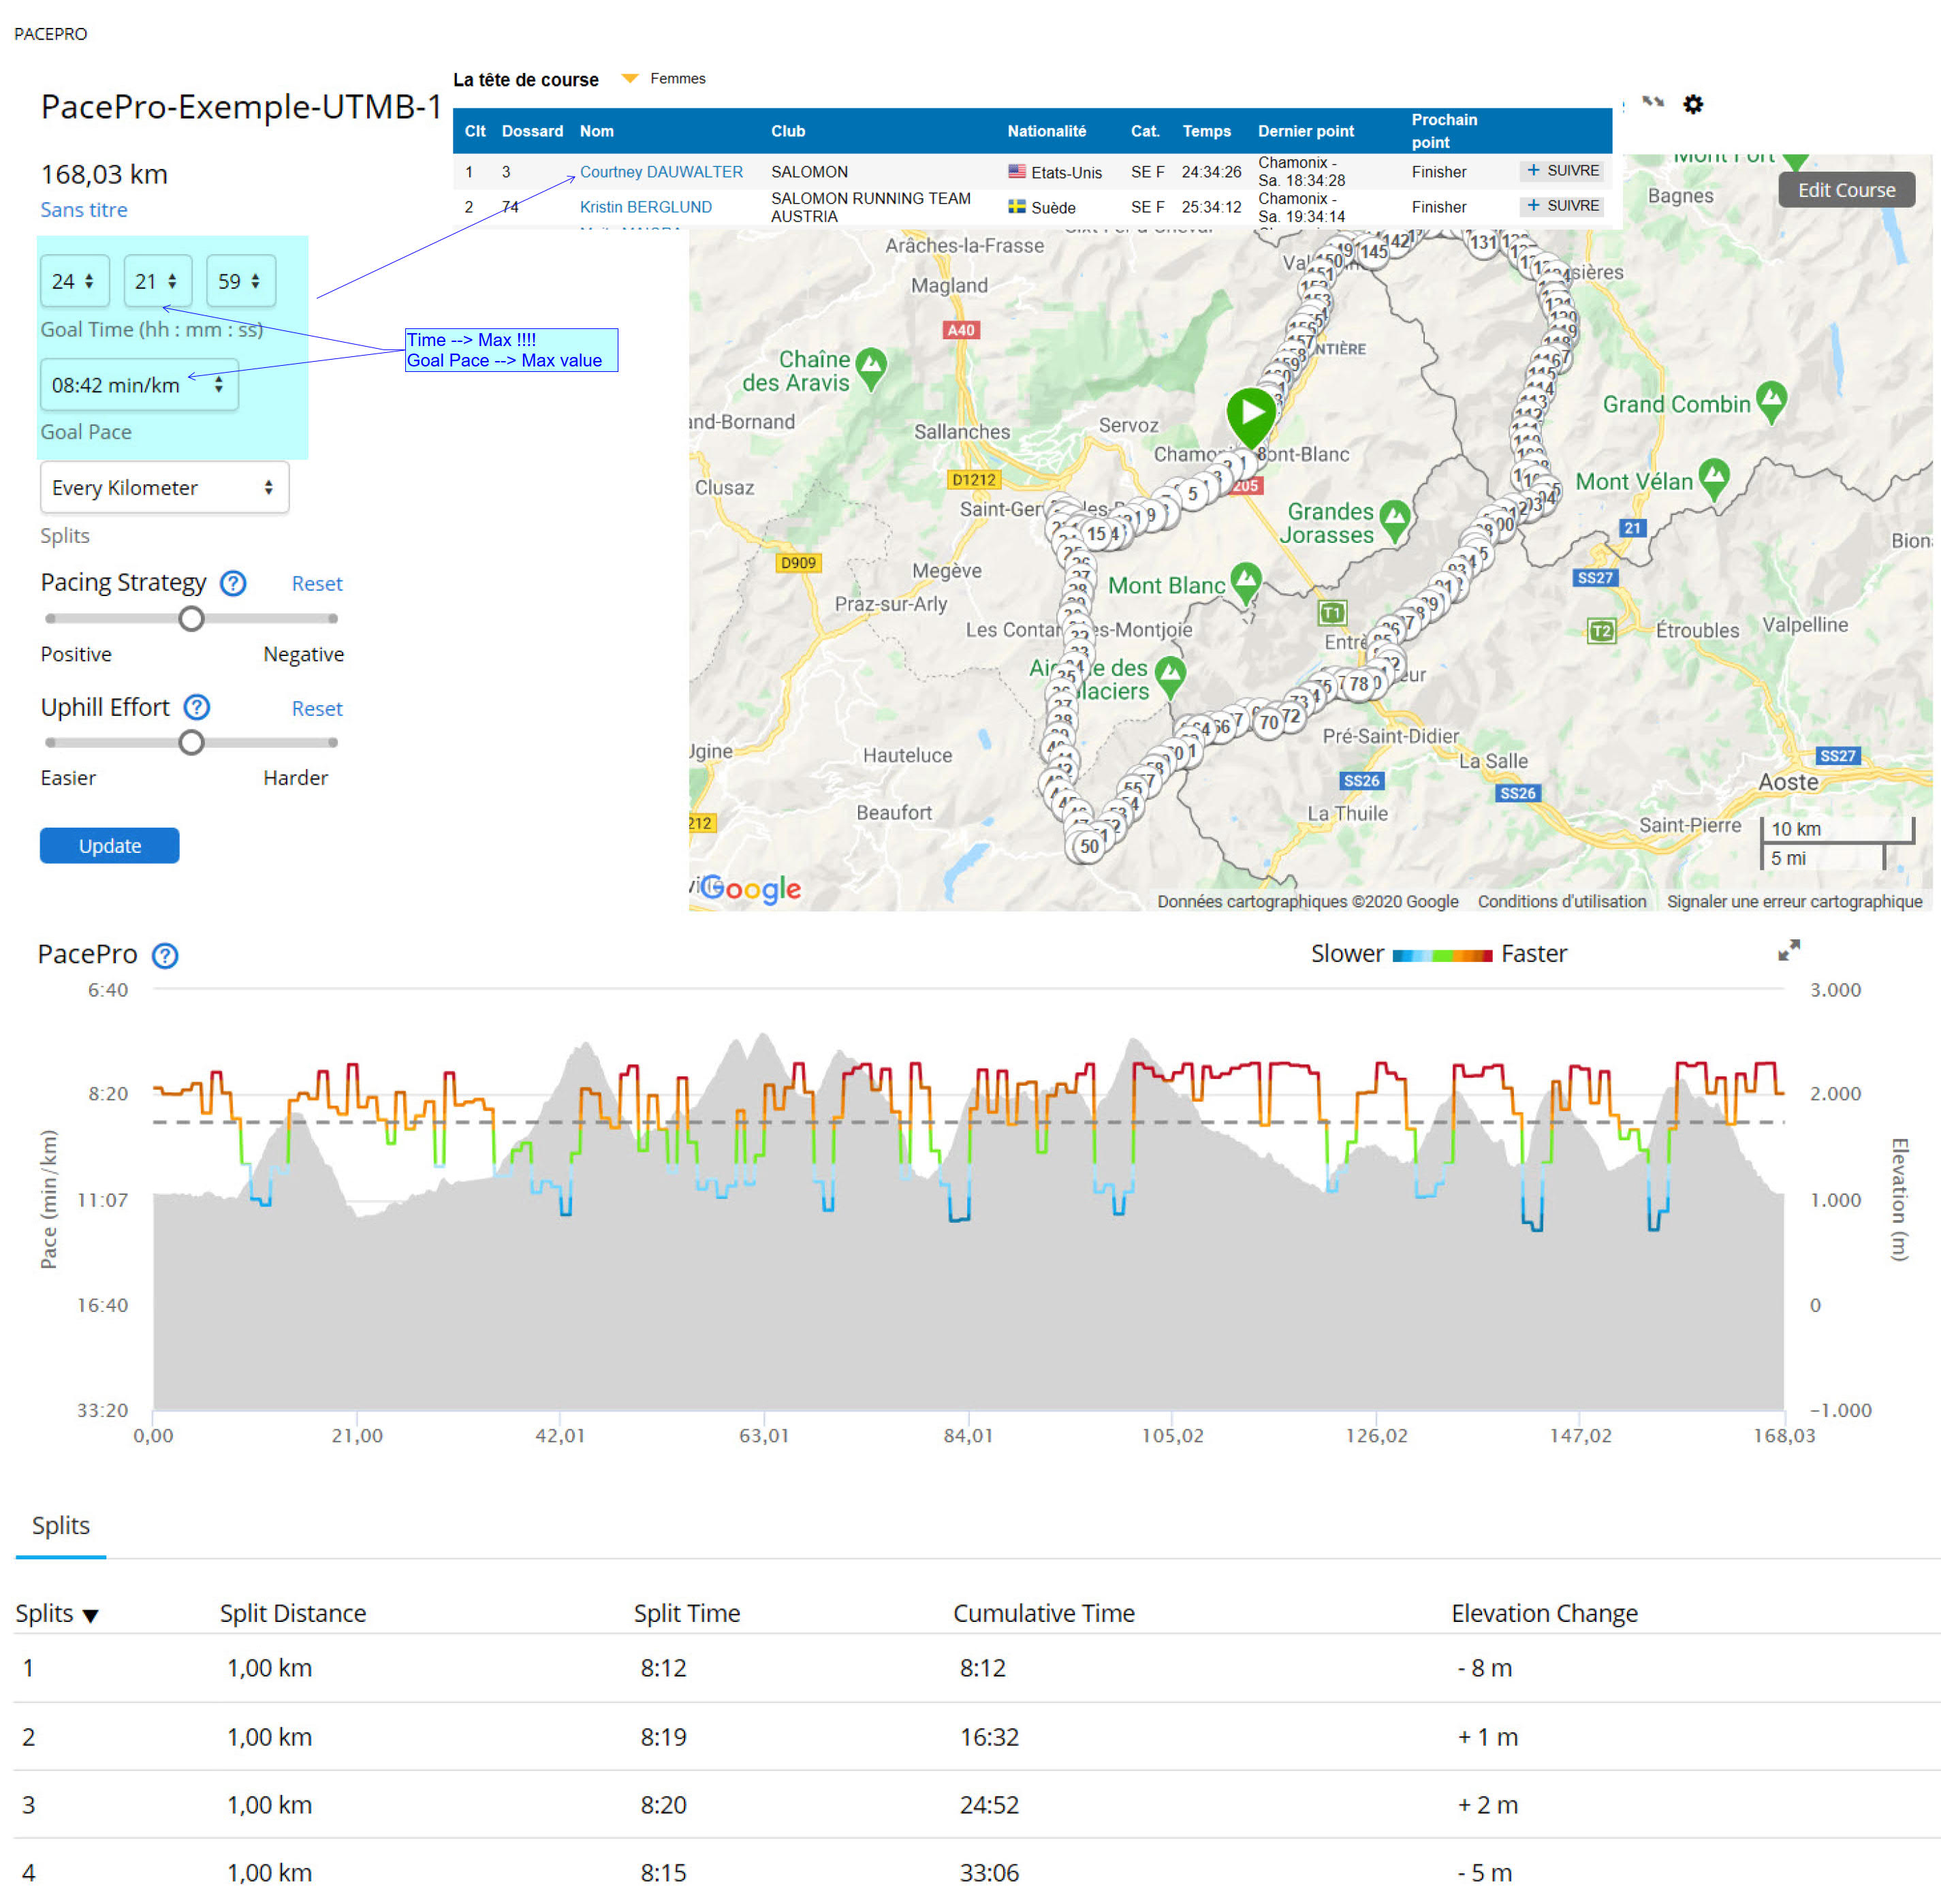
Task: Open the Every Kilometer splits dropdown
Action: 164,487
